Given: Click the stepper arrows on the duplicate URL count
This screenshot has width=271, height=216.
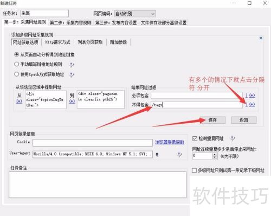Looking at the screenshot, I should click(x=215, y=156).
